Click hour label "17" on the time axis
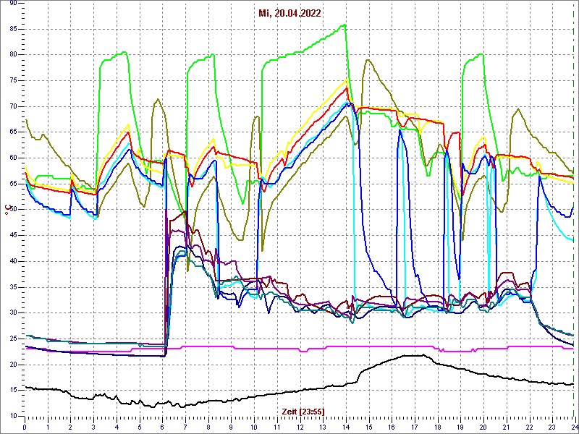Screen dimensions: 579x434 point(414,427)
